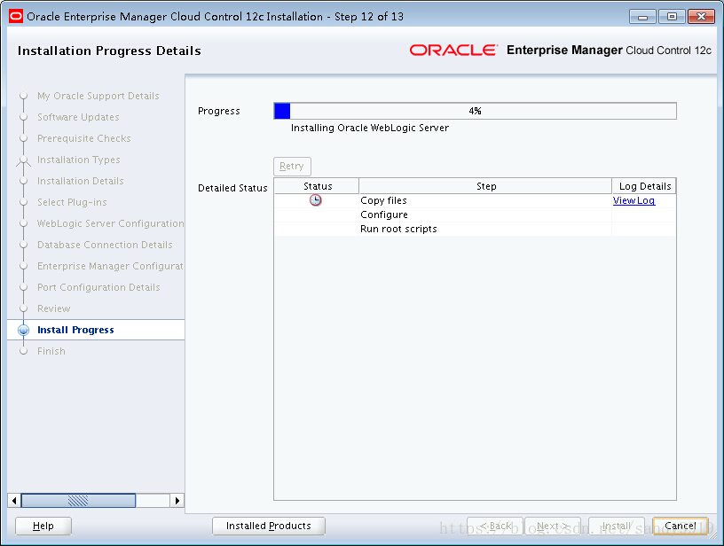Click the Status column header
The width and height of the screenshot is (724, 546).
click(317, 186)
